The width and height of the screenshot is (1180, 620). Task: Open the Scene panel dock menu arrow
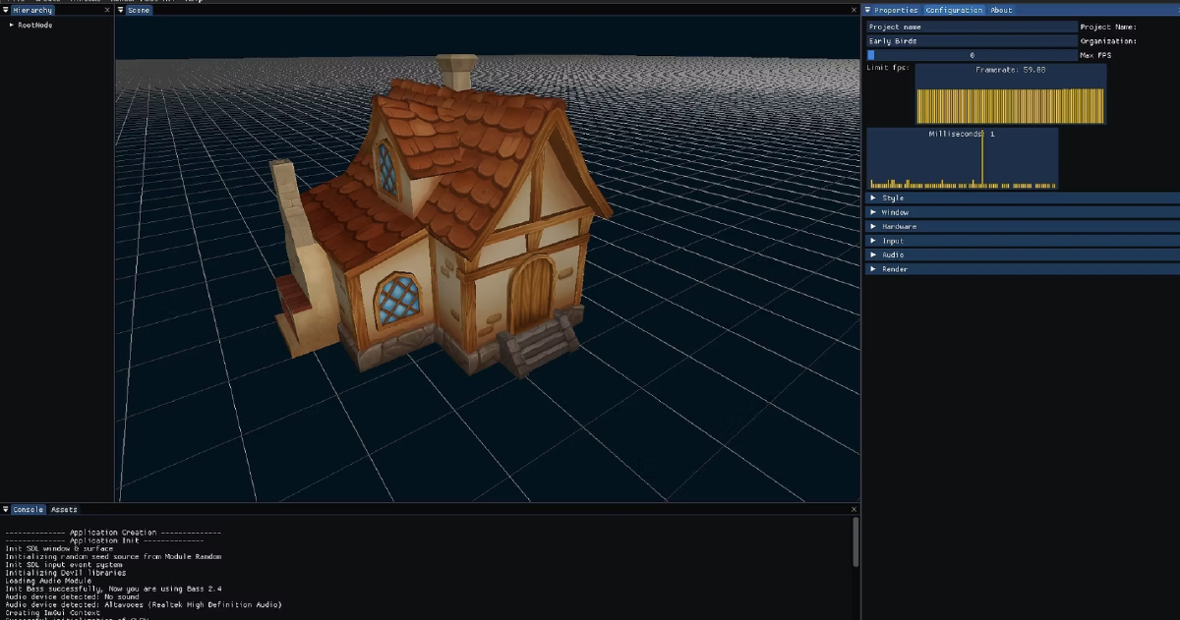click(121, 10)
